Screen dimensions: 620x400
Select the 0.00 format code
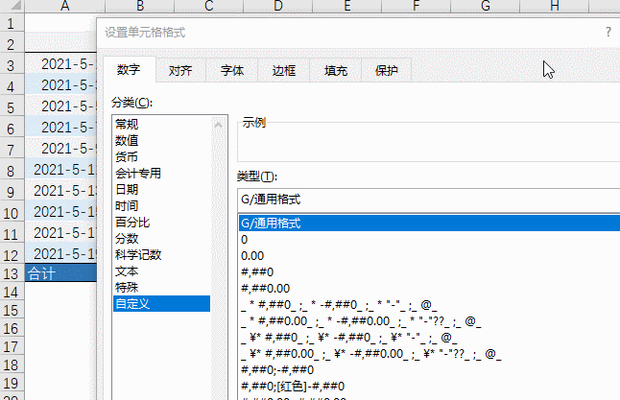pyautogui.click(x=252, y=255)
